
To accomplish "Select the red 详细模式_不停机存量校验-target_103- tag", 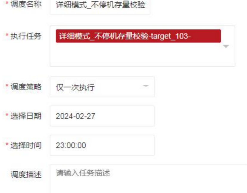I will pyautogui.click(x=138, y=36).
